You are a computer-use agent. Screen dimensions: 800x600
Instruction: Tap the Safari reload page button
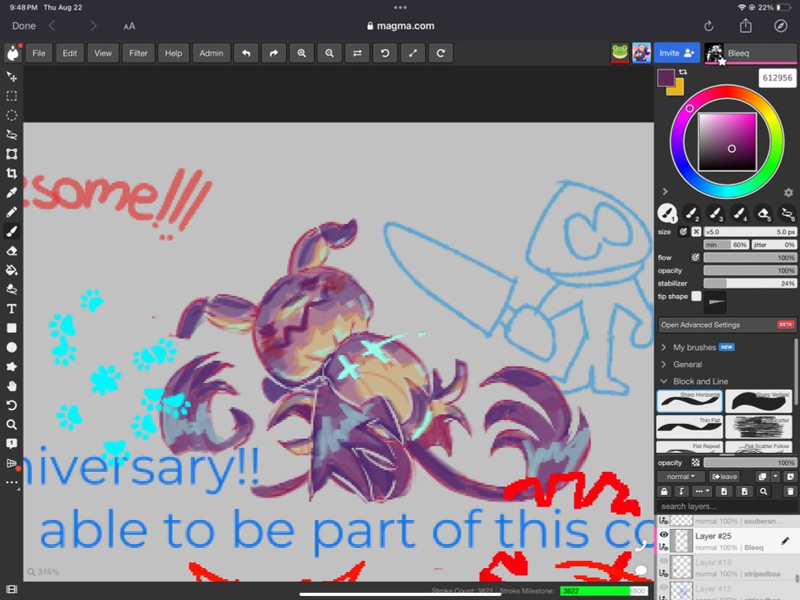pos(709,26)
